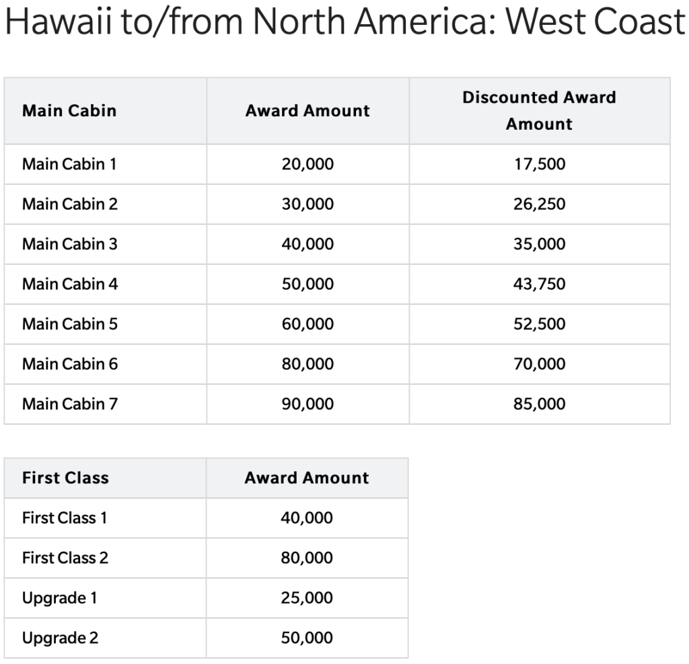This screenshot has height=664, width=689.
Task: Click the Upgrade 1 amount 25,000
Action: click(307, 597)
